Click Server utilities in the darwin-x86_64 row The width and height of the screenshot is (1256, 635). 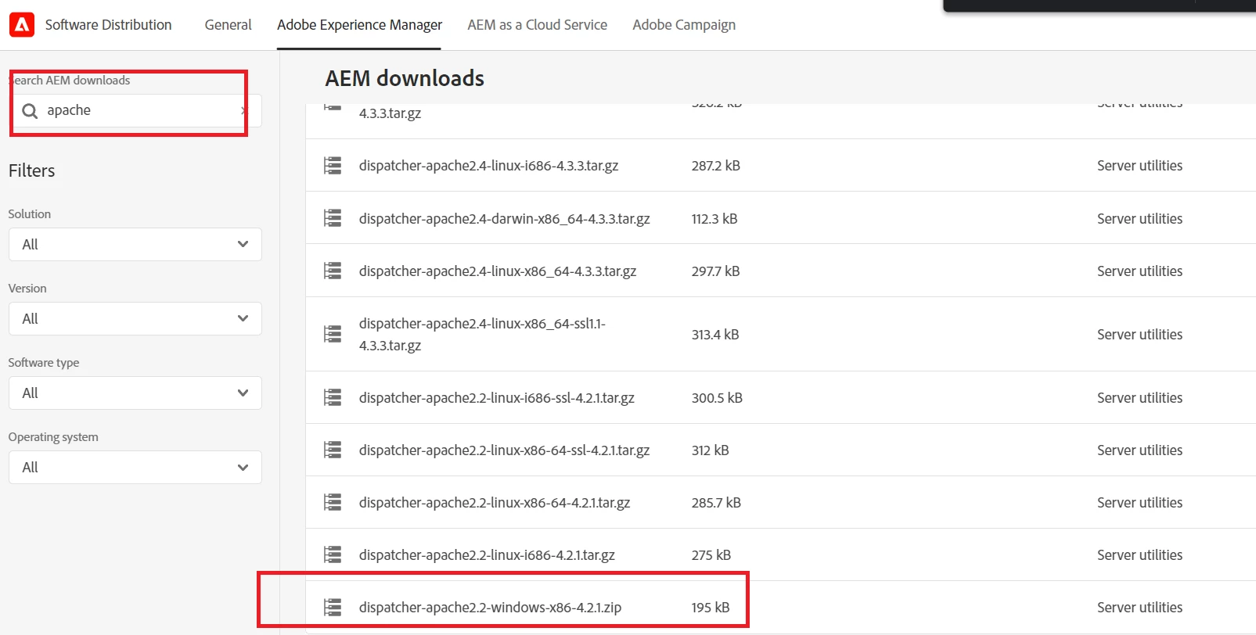coord(1139,218)
